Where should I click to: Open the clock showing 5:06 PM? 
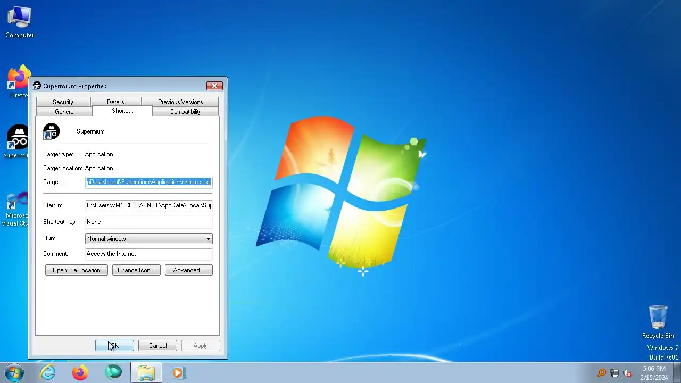coord(654,372)
